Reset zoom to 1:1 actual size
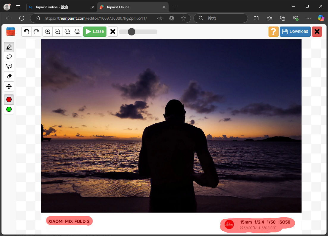The image size is (328, 236). 67,31
